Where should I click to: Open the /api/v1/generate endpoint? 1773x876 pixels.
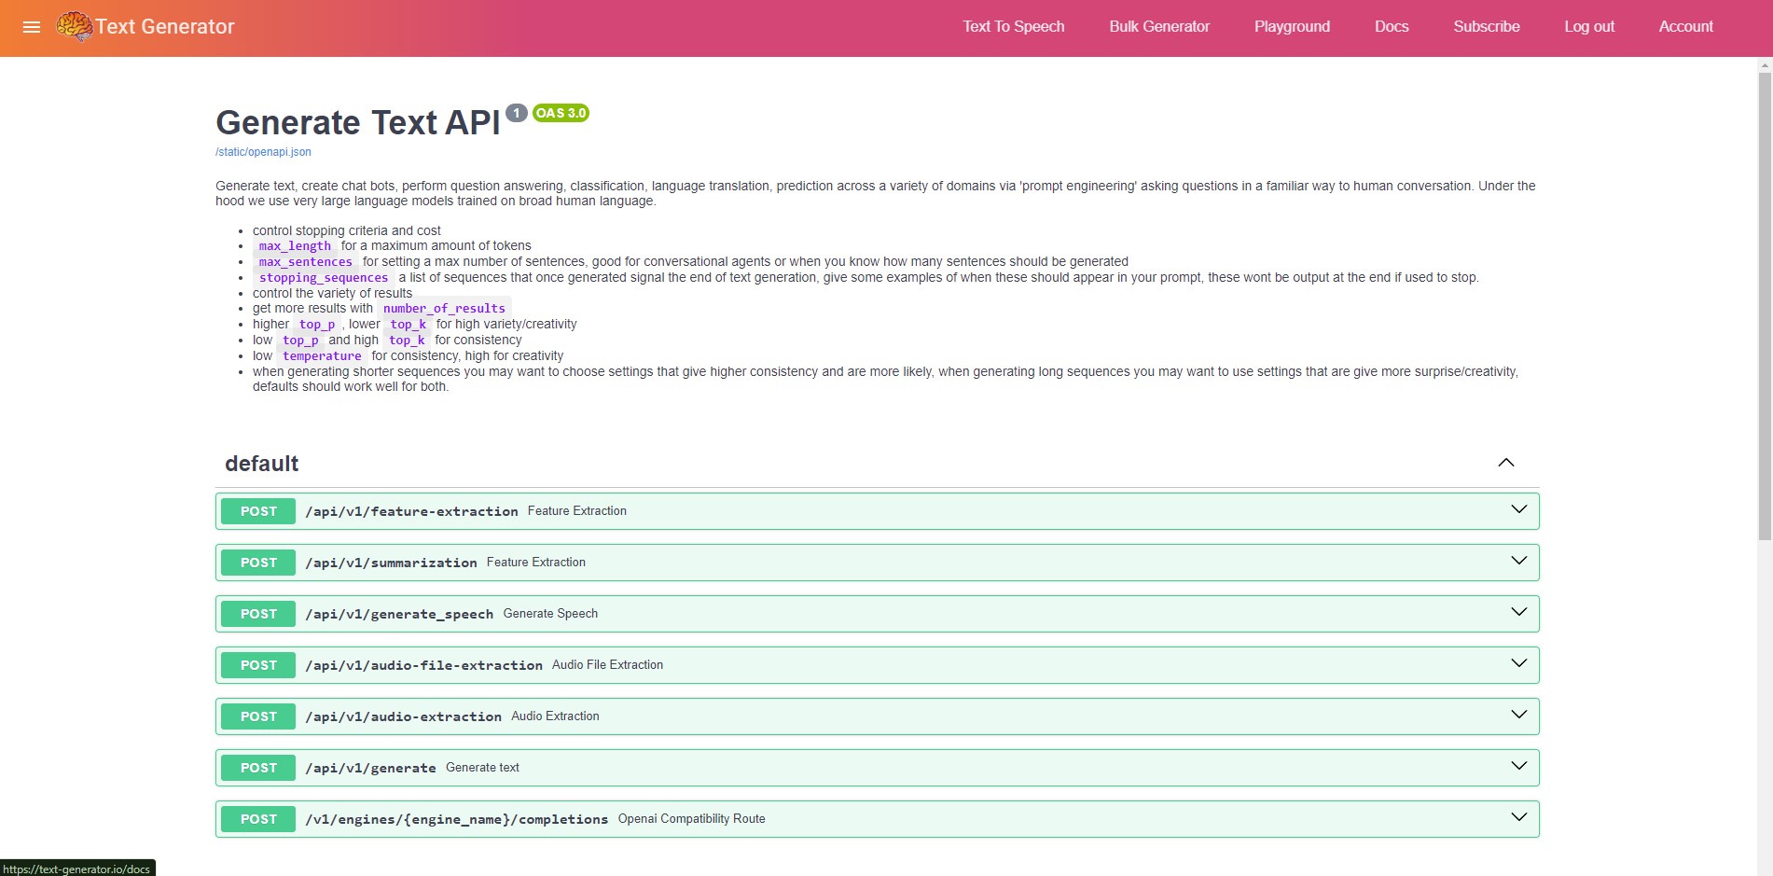click(x=370, y=768)
